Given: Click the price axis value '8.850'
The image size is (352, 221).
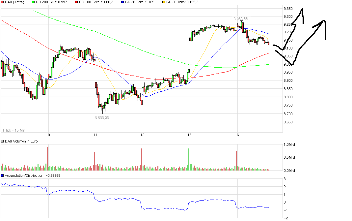Looking at the screenshot, I should 288,89.
